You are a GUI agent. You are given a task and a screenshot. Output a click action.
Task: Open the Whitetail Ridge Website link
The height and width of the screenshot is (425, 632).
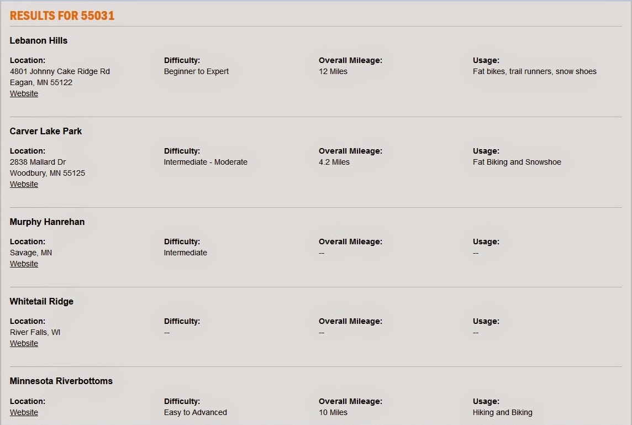click(24, 344)
